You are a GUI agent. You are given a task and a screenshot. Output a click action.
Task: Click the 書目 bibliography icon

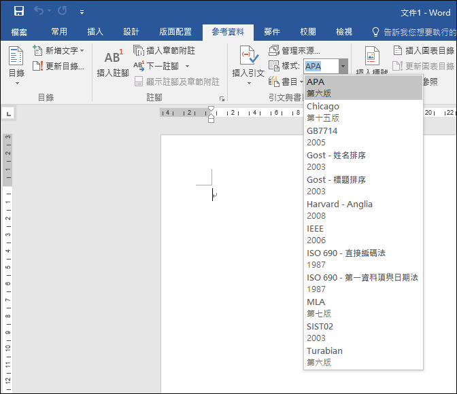click(x=274, y=82)
